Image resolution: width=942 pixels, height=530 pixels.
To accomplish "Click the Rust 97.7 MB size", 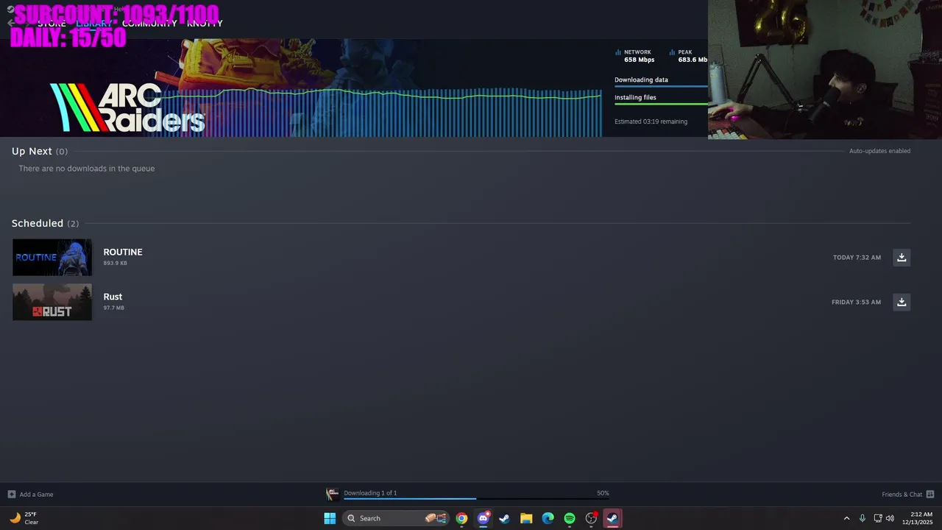I will [x=113, y=308].
